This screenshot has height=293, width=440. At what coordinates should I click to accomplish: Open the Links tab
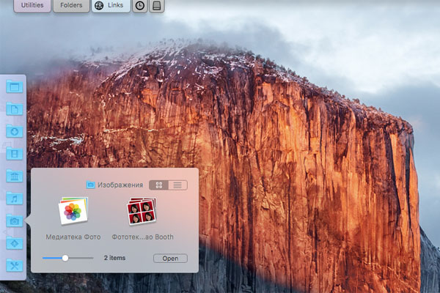[x=110, y=6]
